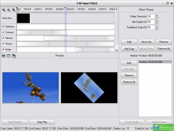Click the zoom out magnifier icon

coord(8,10)
